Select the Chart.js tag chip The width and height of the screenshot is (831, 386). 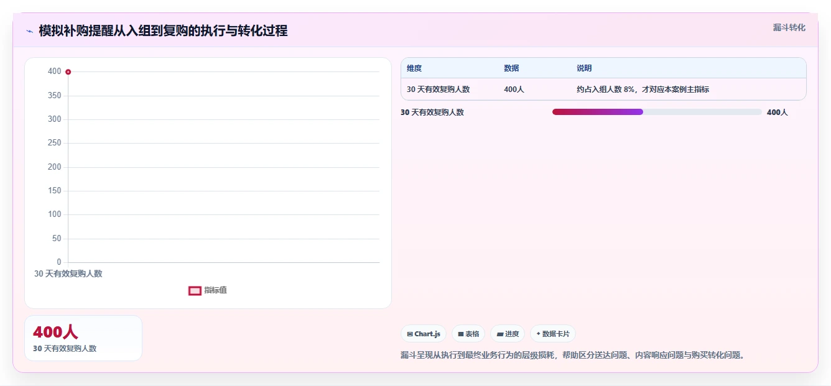[424, 334]
